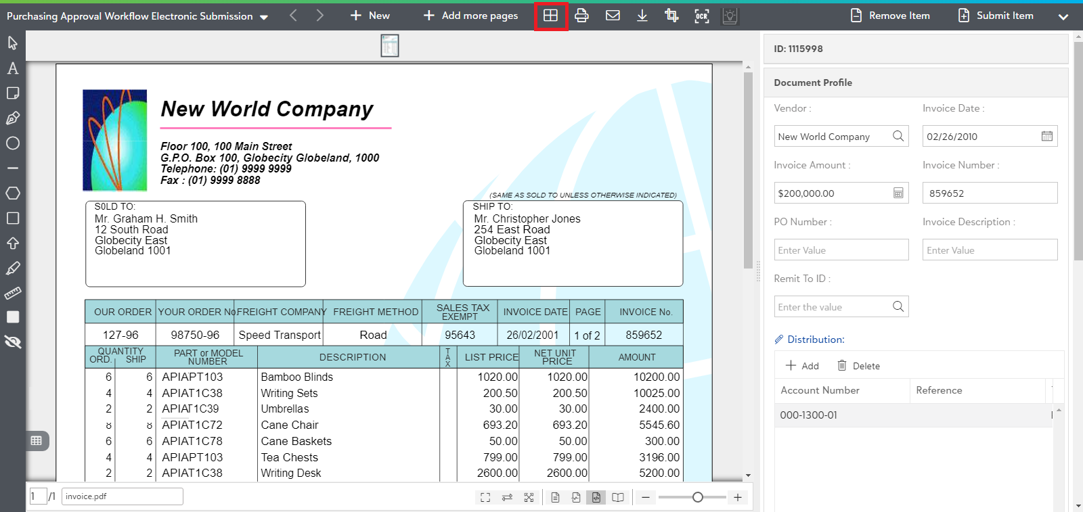
Task: Toggle the fit-to-screen view button
Action: point(485,498)
